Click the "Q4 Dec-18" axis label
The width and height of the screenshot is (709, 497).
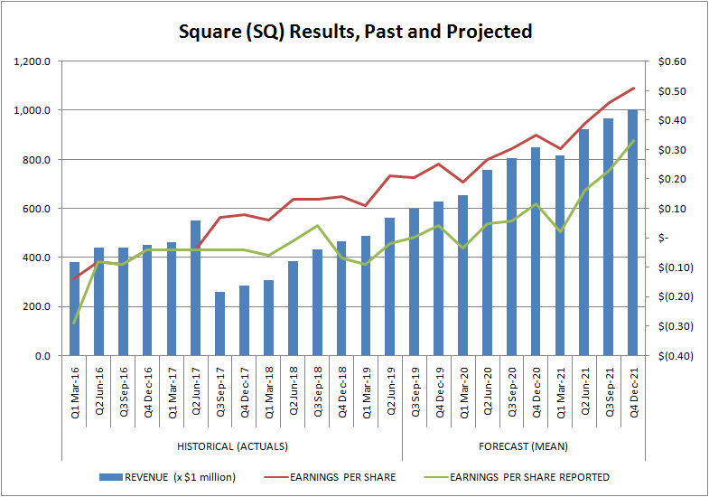pos(341,392)
